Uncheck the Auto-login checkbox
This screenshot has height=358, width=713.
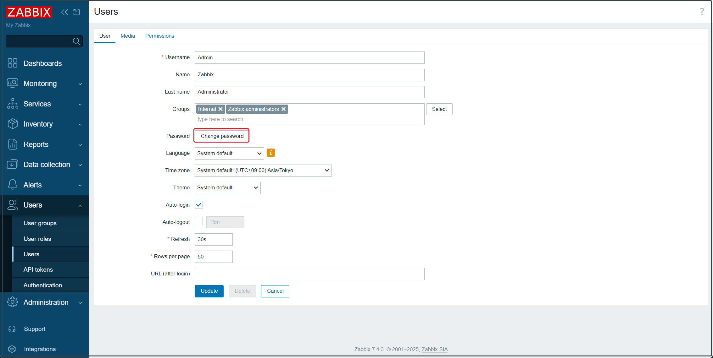tap(199, 205)
